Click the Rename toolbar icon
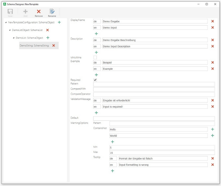 [52, 13]
